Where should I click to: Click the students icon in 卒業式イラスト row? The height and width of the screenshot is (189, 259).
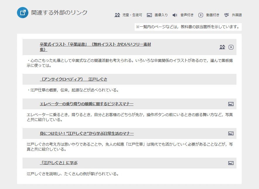tap(222, 47)
